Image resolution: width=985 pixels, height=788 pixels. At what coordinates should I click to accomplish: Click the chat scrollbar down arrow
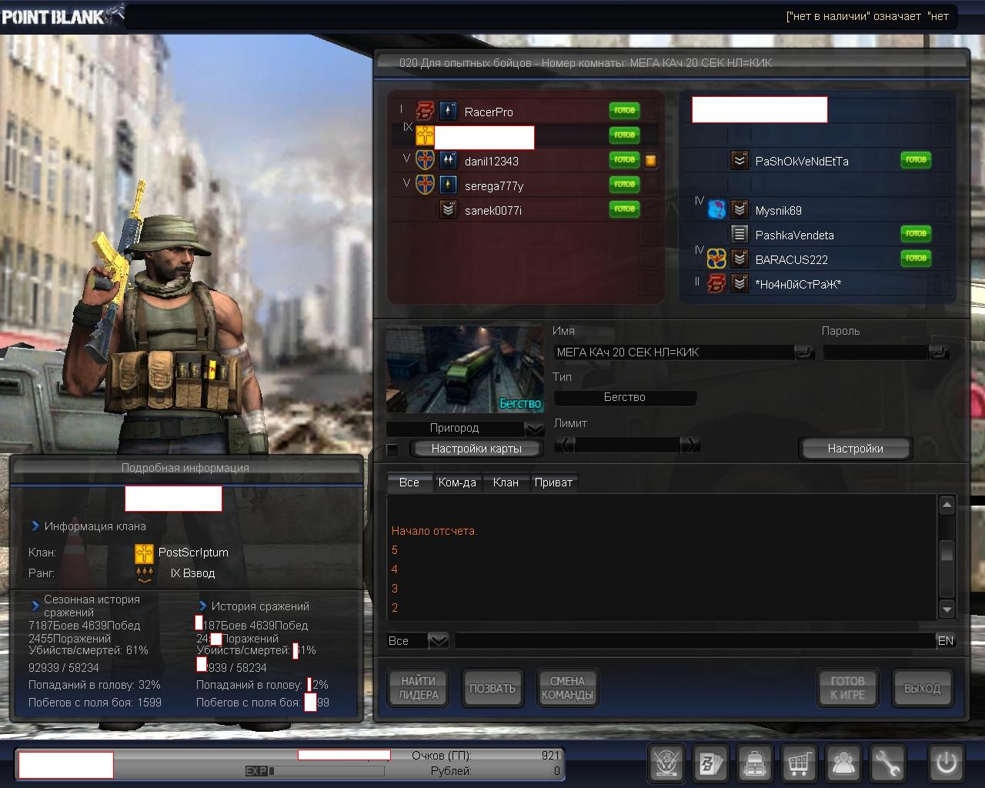point(947,609)
